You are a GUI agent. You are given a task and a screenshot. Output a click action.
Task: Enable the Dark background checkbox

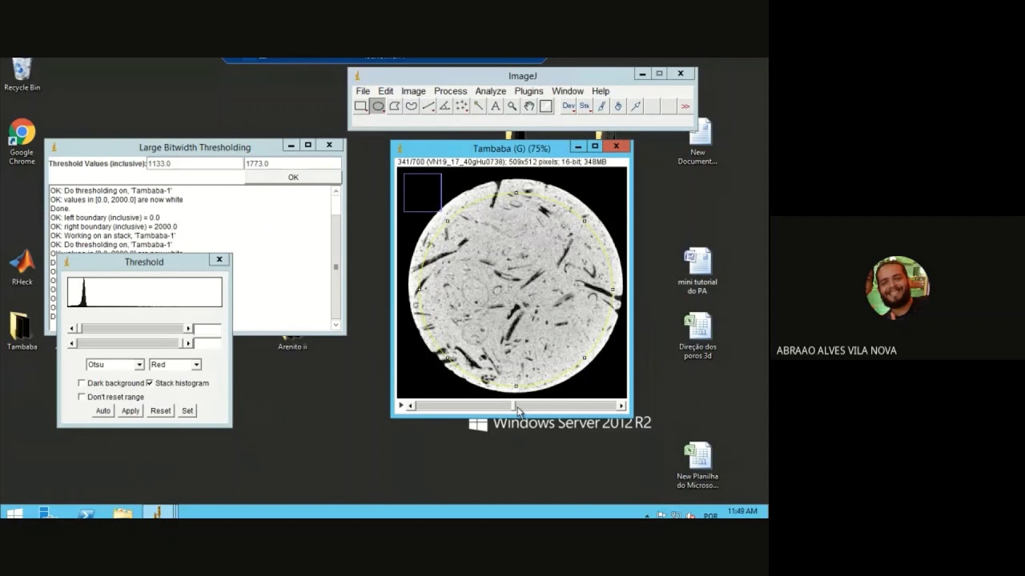click(x=82, y=383)
